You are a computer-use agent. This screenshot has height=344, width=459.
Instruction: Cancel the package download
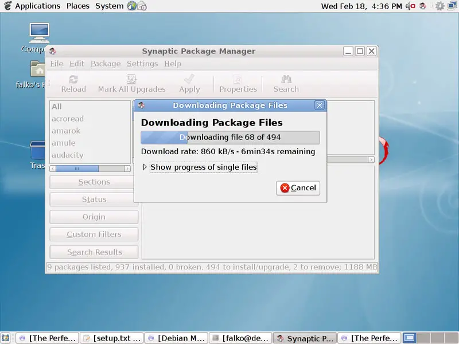tap(298, 188)
